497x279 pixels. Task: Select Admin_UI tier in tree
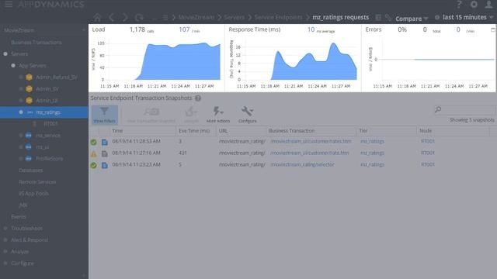pyautogui.click(x=47, y=101)
